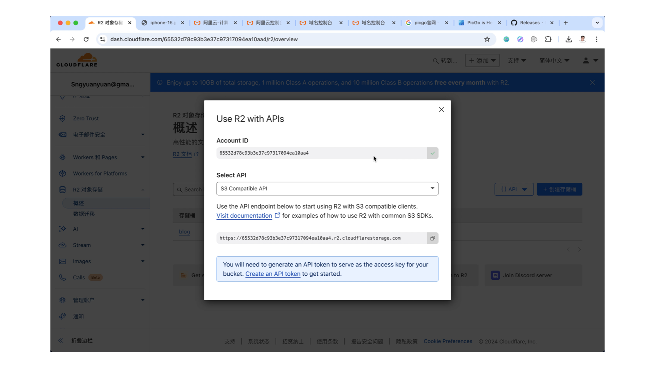
Task: Click the Cloudflare logo
Action: [77, 59]
